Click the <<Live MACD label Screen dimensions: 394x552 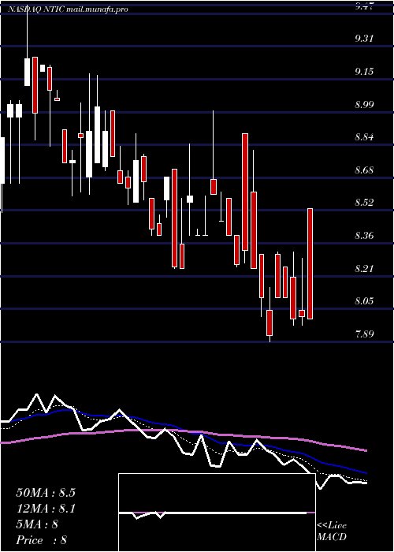coord(332,531)
